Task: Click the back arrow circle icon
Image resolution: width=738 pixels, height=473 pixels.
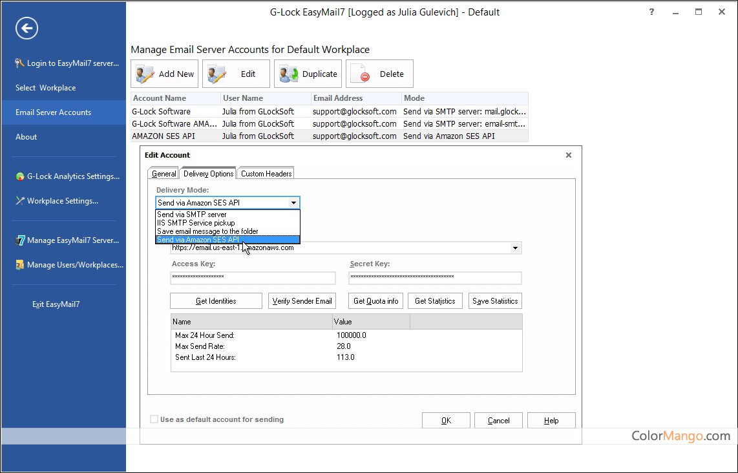Action: click(x=27, y=28)
